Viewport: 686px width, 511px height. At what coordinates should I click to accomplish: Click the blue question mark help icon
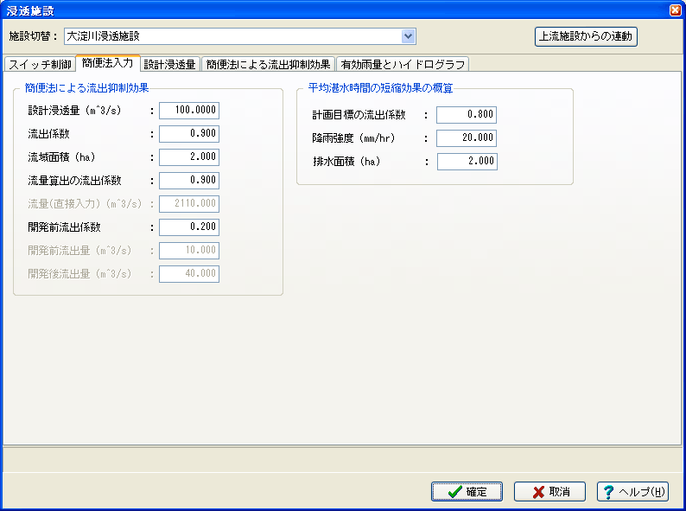tap(608, 492)
